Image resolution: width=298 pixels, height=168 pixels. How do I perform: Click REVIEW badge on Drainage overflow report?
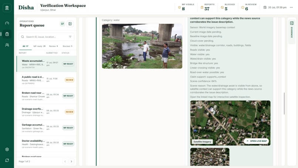[70, 112]
